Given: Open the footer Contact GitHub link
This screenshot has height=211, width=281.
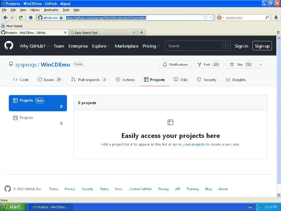Looking at the screenshot, I should (140, 189).
